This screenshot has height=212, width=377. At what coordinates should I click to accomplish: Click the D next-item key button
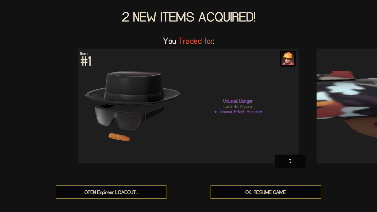[x=290, y=161]
